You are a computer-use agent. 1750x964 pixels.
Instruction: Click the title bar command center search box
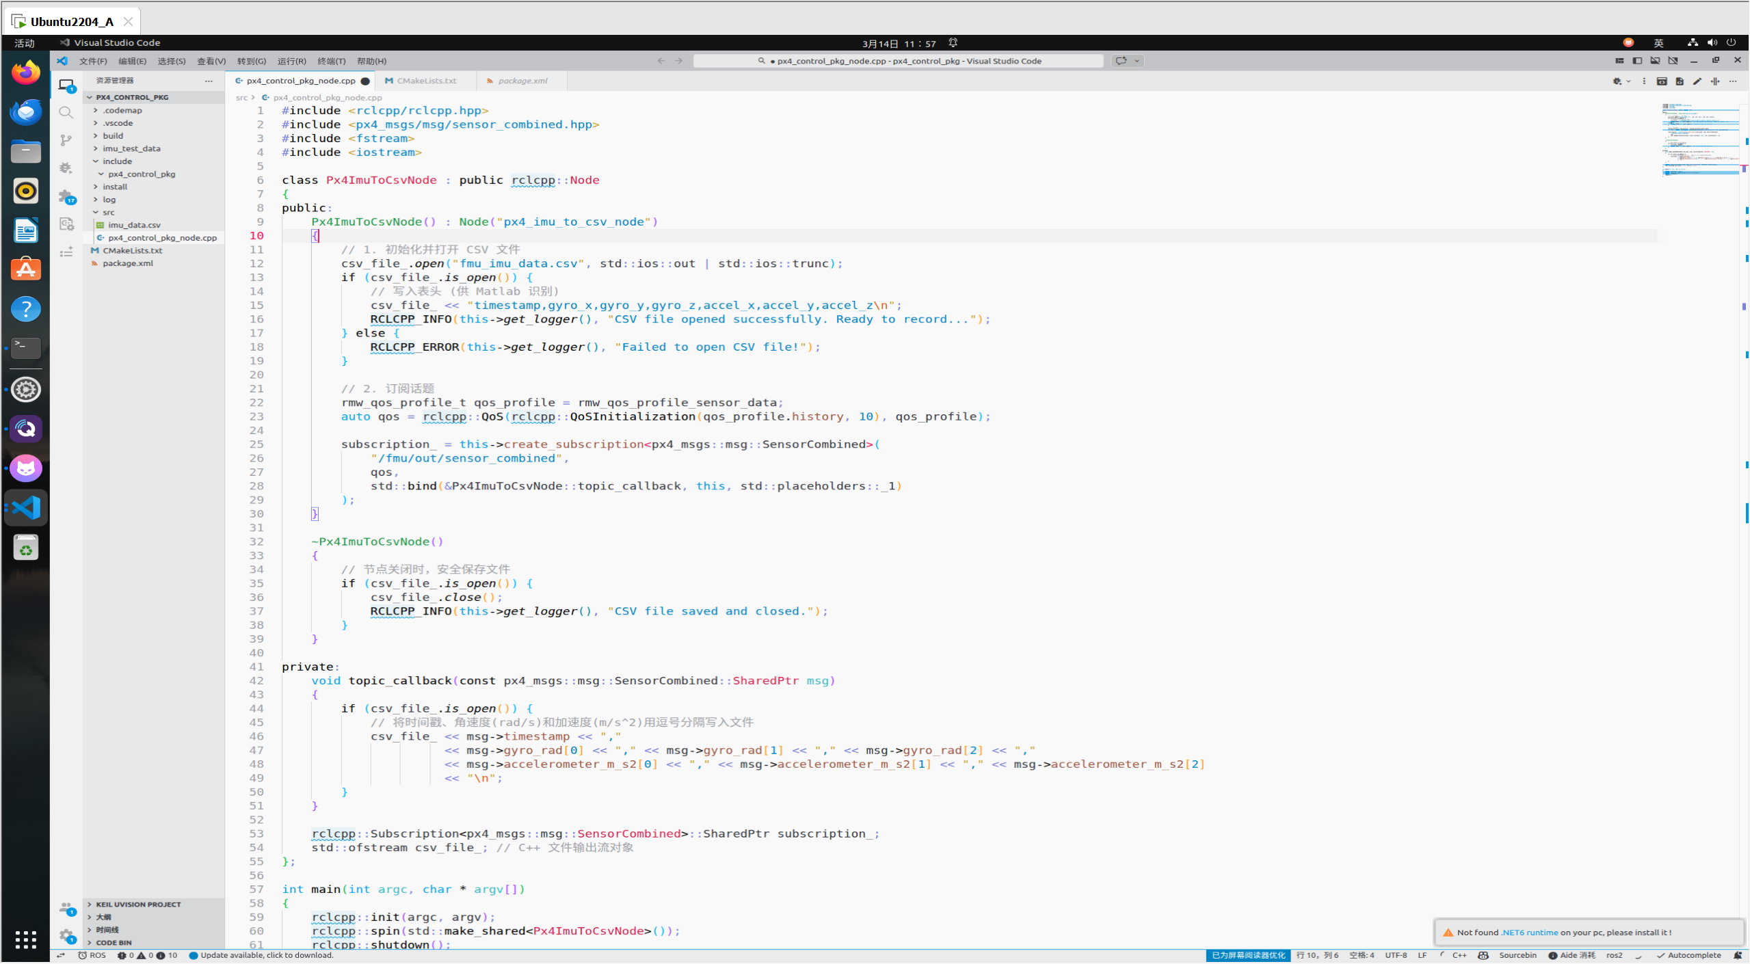[x=898, y=61]
